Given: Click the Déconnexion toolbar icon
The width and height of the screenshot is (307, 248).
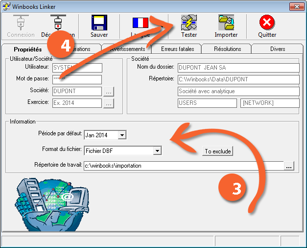Looking at the screenshot, I should [58, 23].
